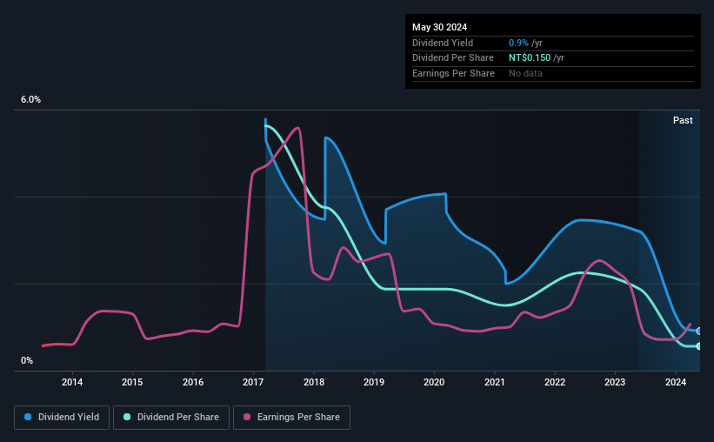Click the Earnings Per Share tooltip row
This screenshot has width=714, height=442.
click(553, 73)
